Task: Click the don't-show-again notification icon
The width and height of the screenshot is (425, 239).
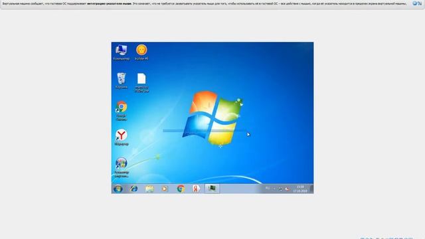Action: pos(420,3)
